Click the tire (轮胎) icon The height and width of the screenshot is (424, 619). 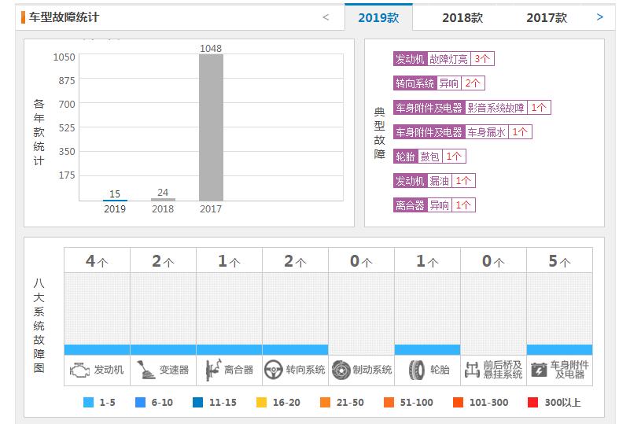(x=416, y=371)
